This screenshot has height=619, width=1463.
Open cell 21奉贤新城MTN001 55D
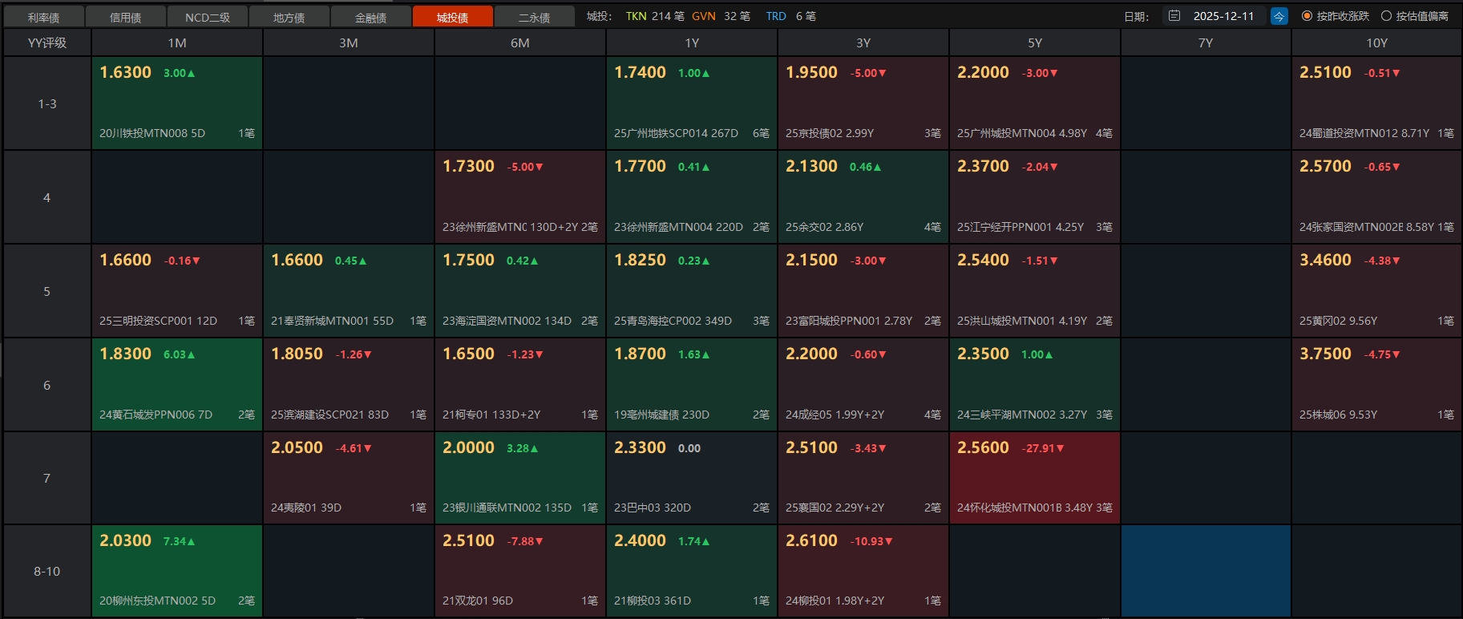coord(349,291)
